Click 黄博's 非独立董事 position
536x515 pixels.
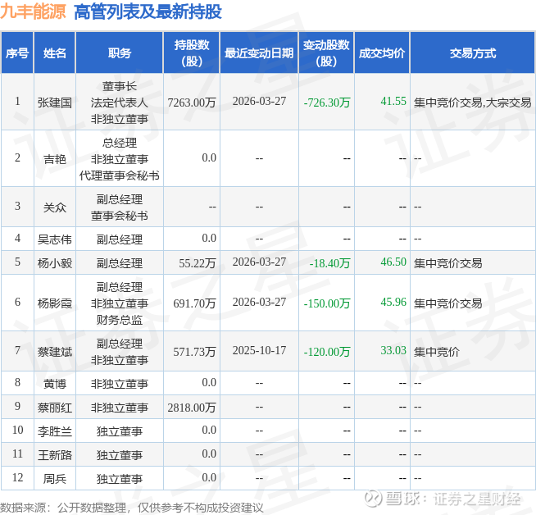pos(120,383)
